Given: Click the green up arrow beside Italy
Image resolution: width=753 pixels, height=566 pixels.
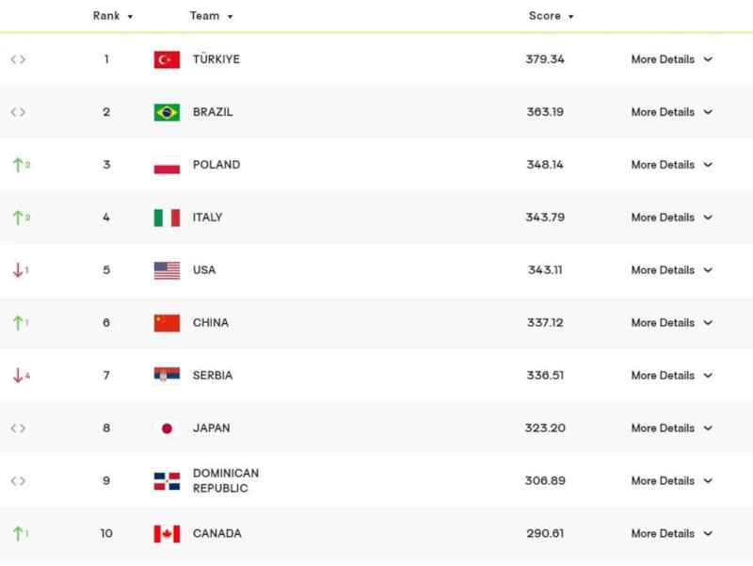Looking at the screenshot, I should click(x=18, y=218).
